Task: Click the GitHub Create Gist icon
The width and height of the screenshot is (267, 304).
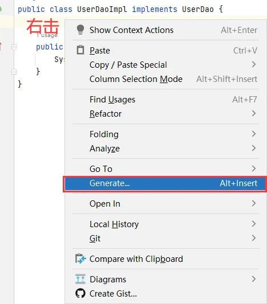Action: click(80, 293)
